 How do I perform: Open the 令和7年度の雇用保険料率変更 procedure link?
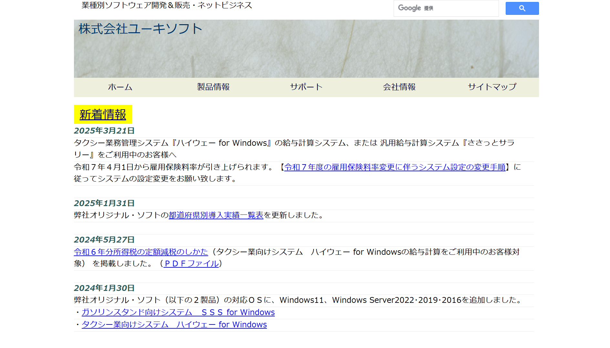point(395,167)
